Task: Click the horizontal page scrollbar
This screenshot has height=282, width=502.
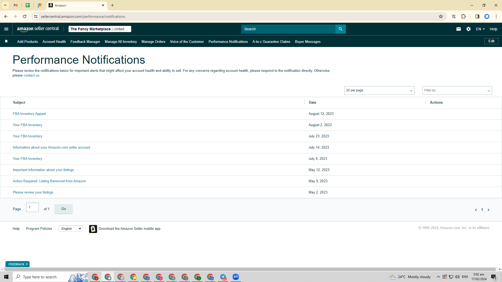Action: coord(250,269)
